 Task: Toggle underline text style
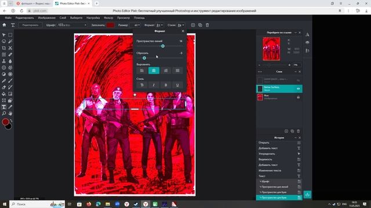177,85
